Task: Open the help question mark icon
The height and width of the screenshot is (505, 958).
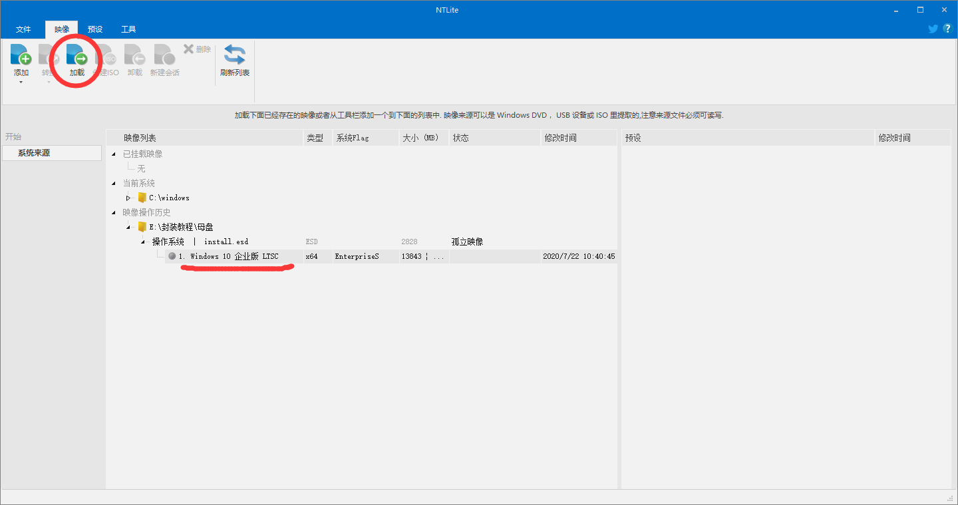Action: pyautogui.click(x=948, y=29)
